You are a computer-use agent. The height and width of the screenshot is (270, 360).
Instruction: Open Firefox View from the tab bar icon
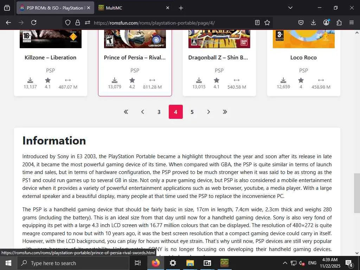[x=7, y=8]
